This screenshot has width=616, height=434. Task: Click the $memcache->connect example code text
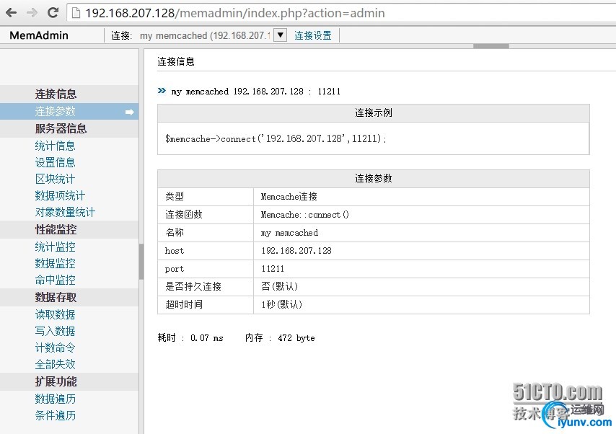(276, 138)
